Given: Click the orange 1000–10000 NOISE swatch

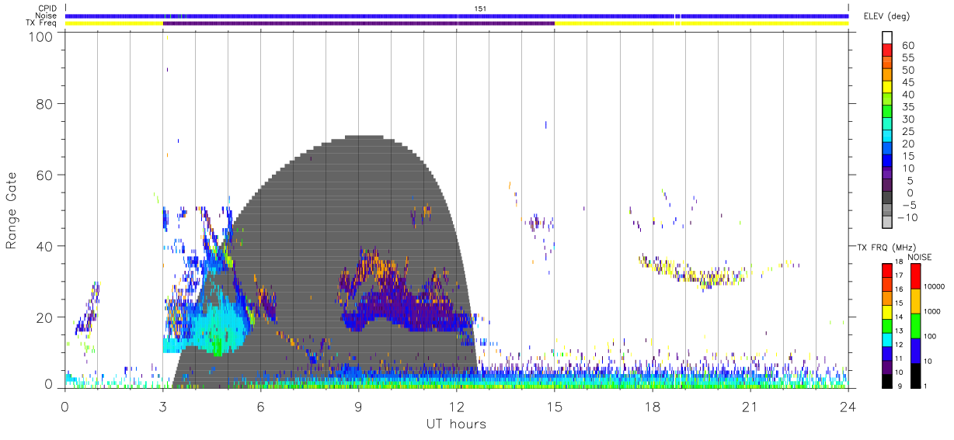Looking at the screenshot, I should (915, 301).
